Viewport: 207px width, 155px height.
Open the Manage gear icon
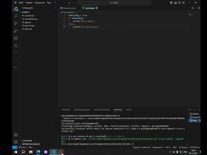click(16, 142)
